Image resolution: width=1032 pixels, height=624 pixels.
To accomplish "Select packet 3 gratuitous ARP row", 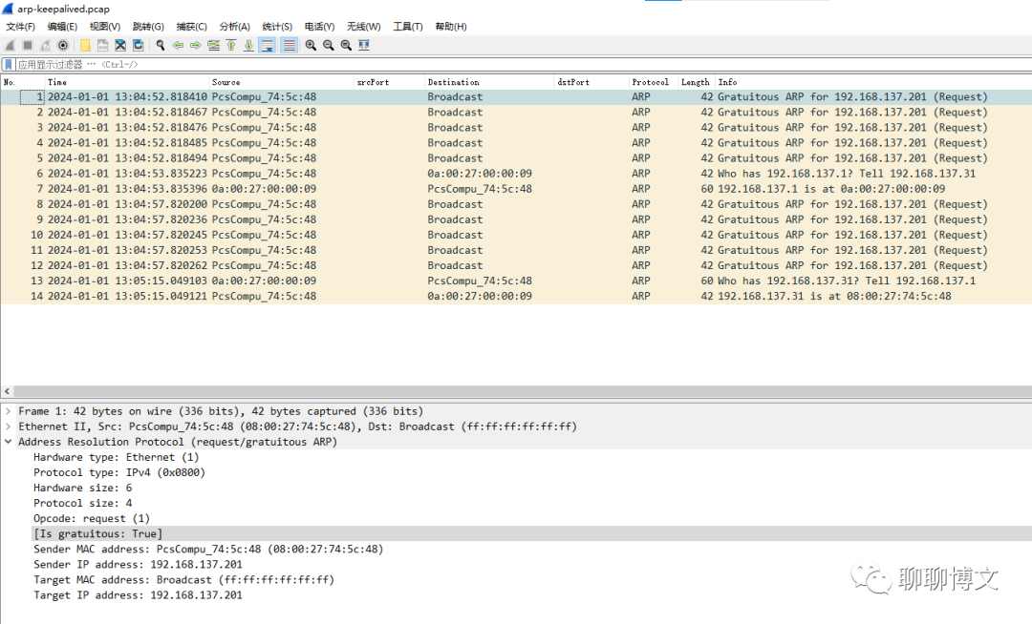I will click(516, 128).
